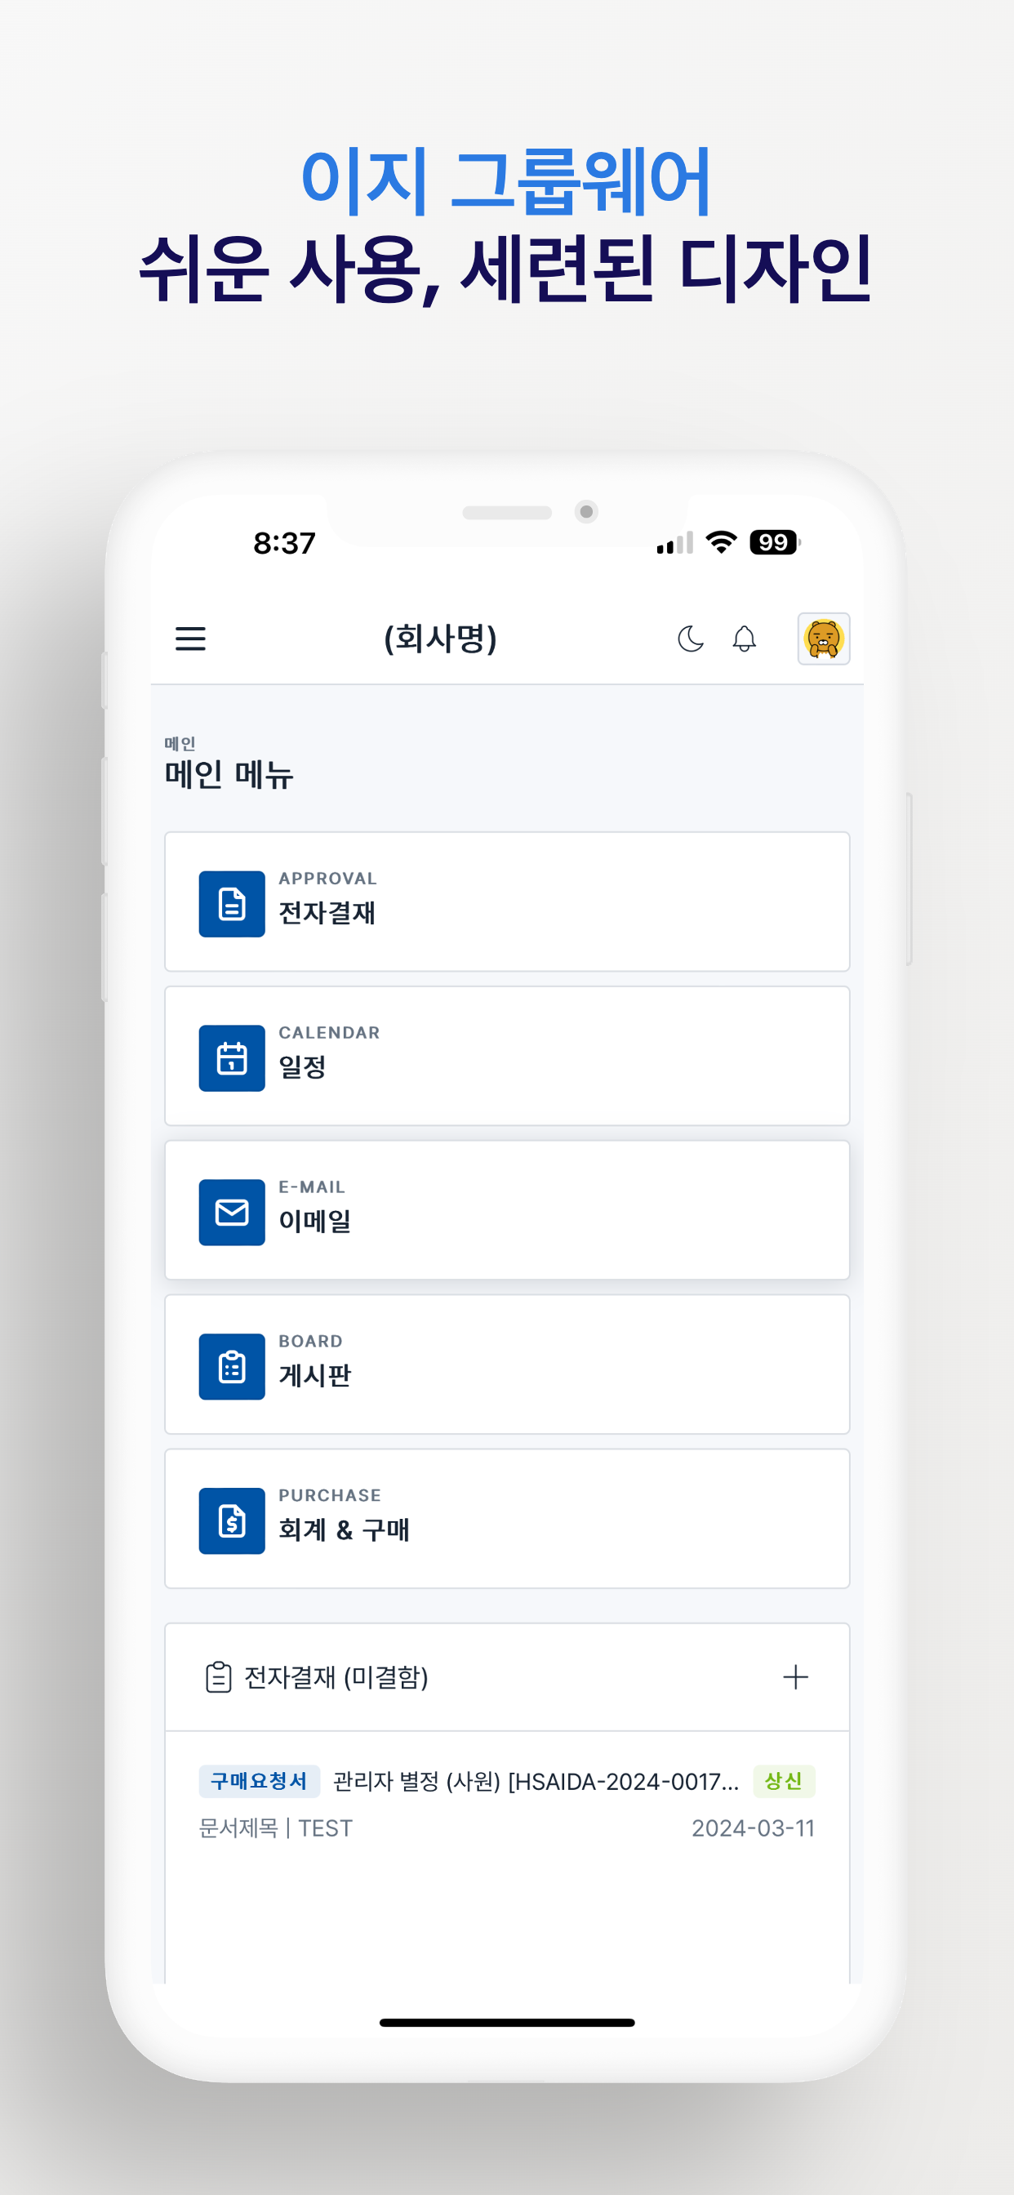Viewport: 1014px width, 2195px height.
Task: Tap the user profile avatar
Action: click(x=822, y=639)
